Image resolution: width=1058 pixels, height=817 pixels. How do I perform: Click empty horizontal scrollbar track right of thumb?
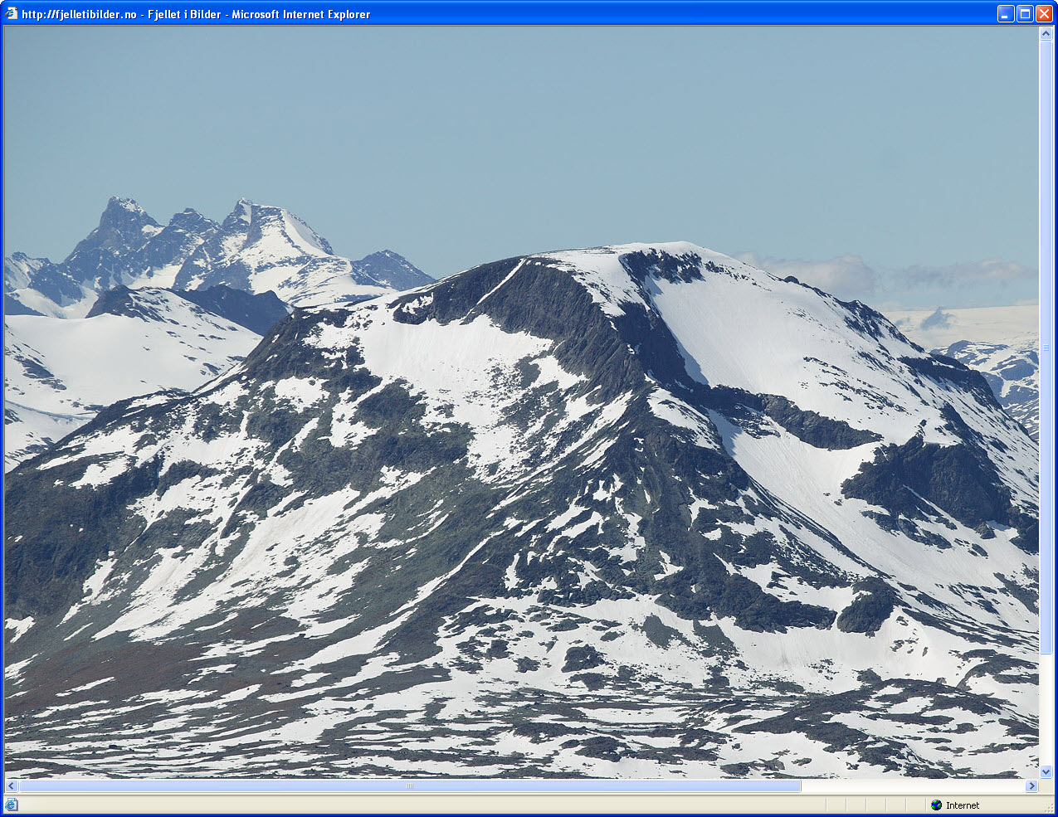click(913, 786)
